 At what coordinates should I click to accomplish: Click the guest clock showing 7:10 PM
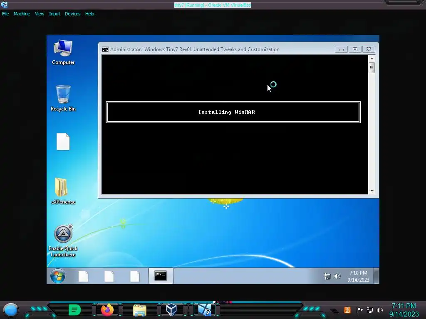tap(358, 276)
